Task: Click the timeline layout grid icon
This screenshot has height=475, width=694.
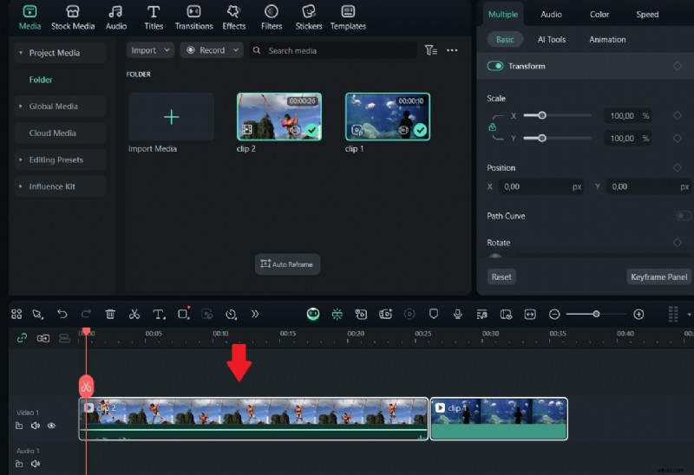Action: coord(16,314)
